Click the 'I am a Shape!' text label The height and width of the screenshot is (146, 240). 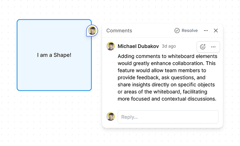click(x=54, y=55)
